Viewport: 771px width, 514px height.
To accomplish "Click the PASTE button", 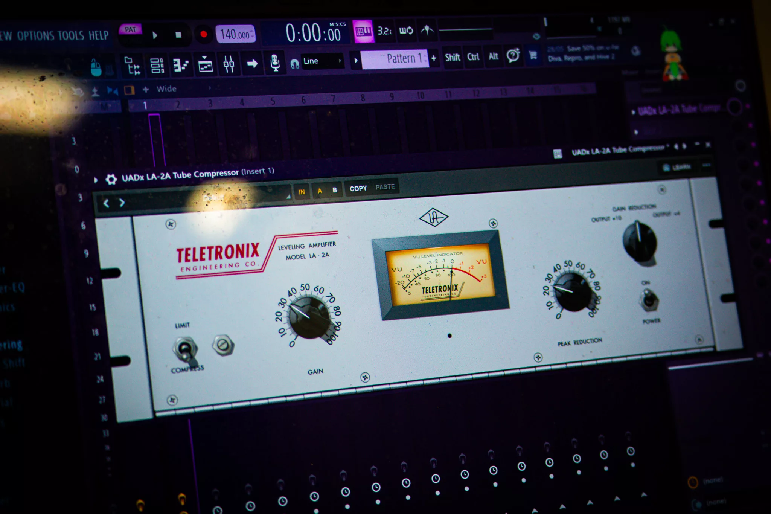I will click(x=385, y=187).
